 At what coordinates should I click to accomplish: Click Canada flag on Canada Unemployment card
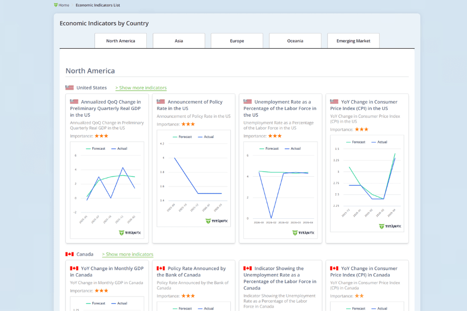tap(248, 268)
